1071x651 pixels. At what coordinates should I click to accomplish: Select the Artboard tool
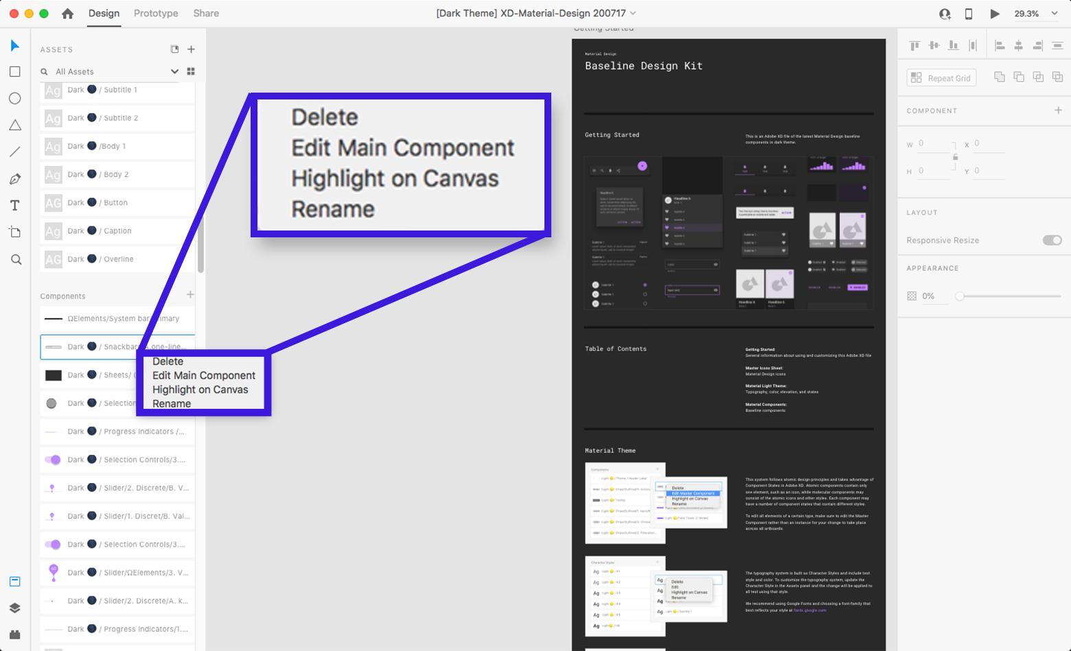point(15,232)
